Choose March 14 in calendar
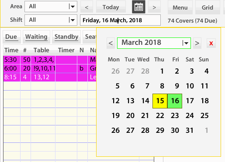This screenshot has height=162, width=225. coord(145,101)
